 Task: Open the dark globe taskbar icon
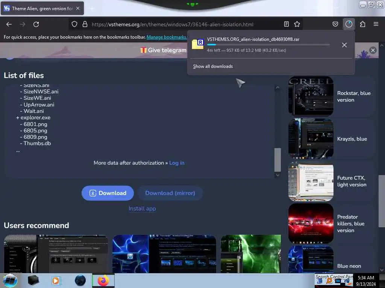[x=80, y=280]
